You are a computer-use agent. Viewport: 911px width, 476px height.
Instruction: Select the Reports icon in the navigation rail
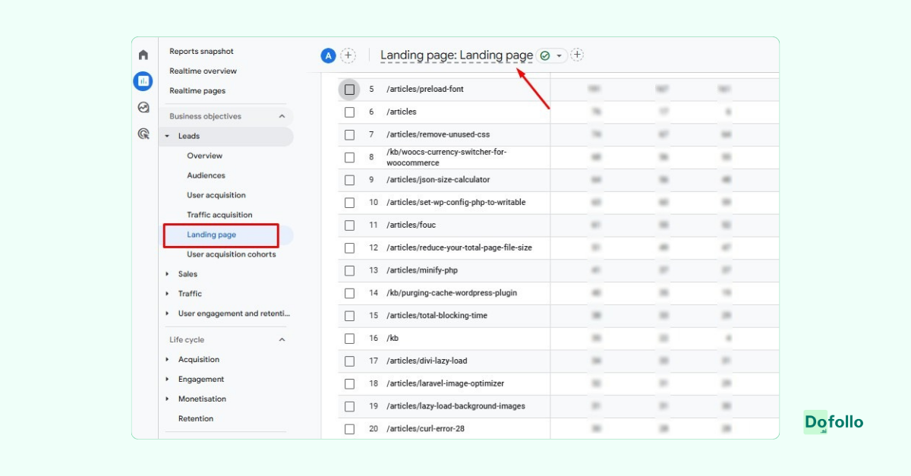tap(142, 80)
